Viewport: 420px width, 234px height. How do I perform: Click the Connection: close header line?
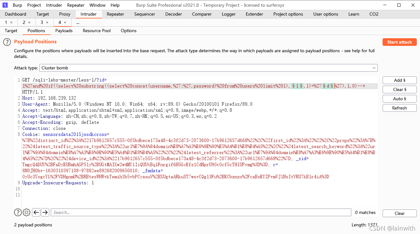44,128
